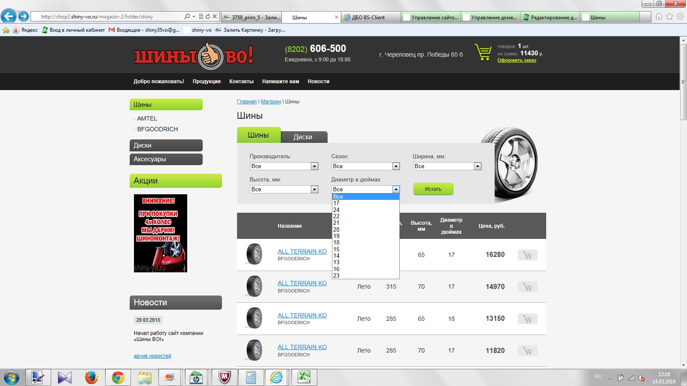The height and width of the screenshot is (386, 687).
Task: Click the Шины ВО! site logo
Action: 194,56
